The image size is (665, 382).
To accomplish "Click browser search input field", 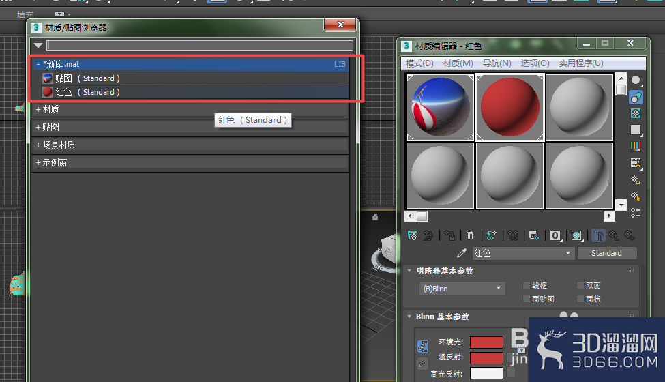I will click(200, 46).
